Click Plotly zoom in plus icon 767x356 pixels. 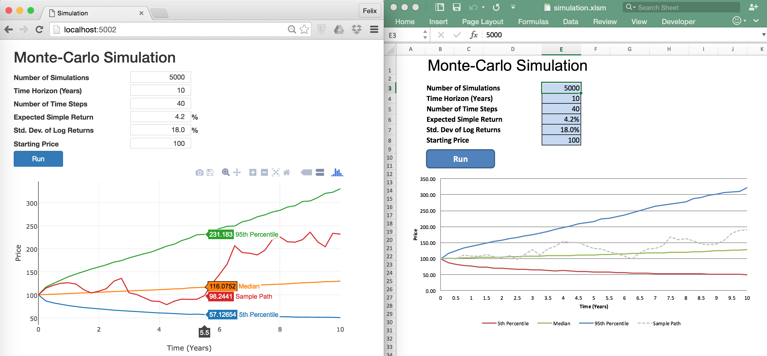tap(252, 172)
